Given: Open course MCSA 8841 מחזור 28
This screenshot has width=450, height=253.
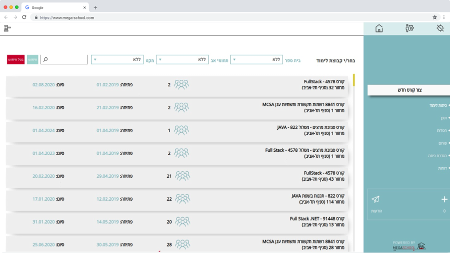Looking at the screenshot, I should pyautogui.click(x=177, y=245).
